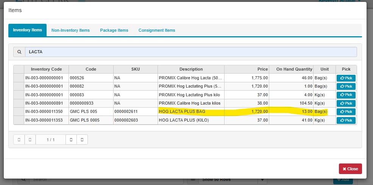Click the search magnifier icon beside LACTA
This screenshot has height=185, width=373.
tap(19, 52)
